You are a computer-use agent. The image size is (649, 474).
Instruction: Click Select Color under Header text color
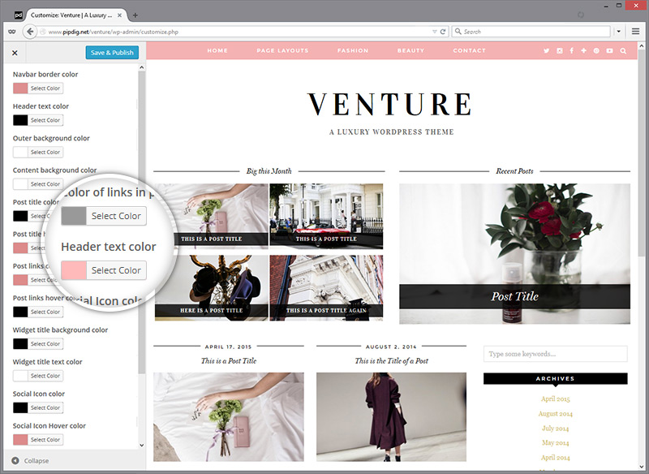(x=45, y=120)
